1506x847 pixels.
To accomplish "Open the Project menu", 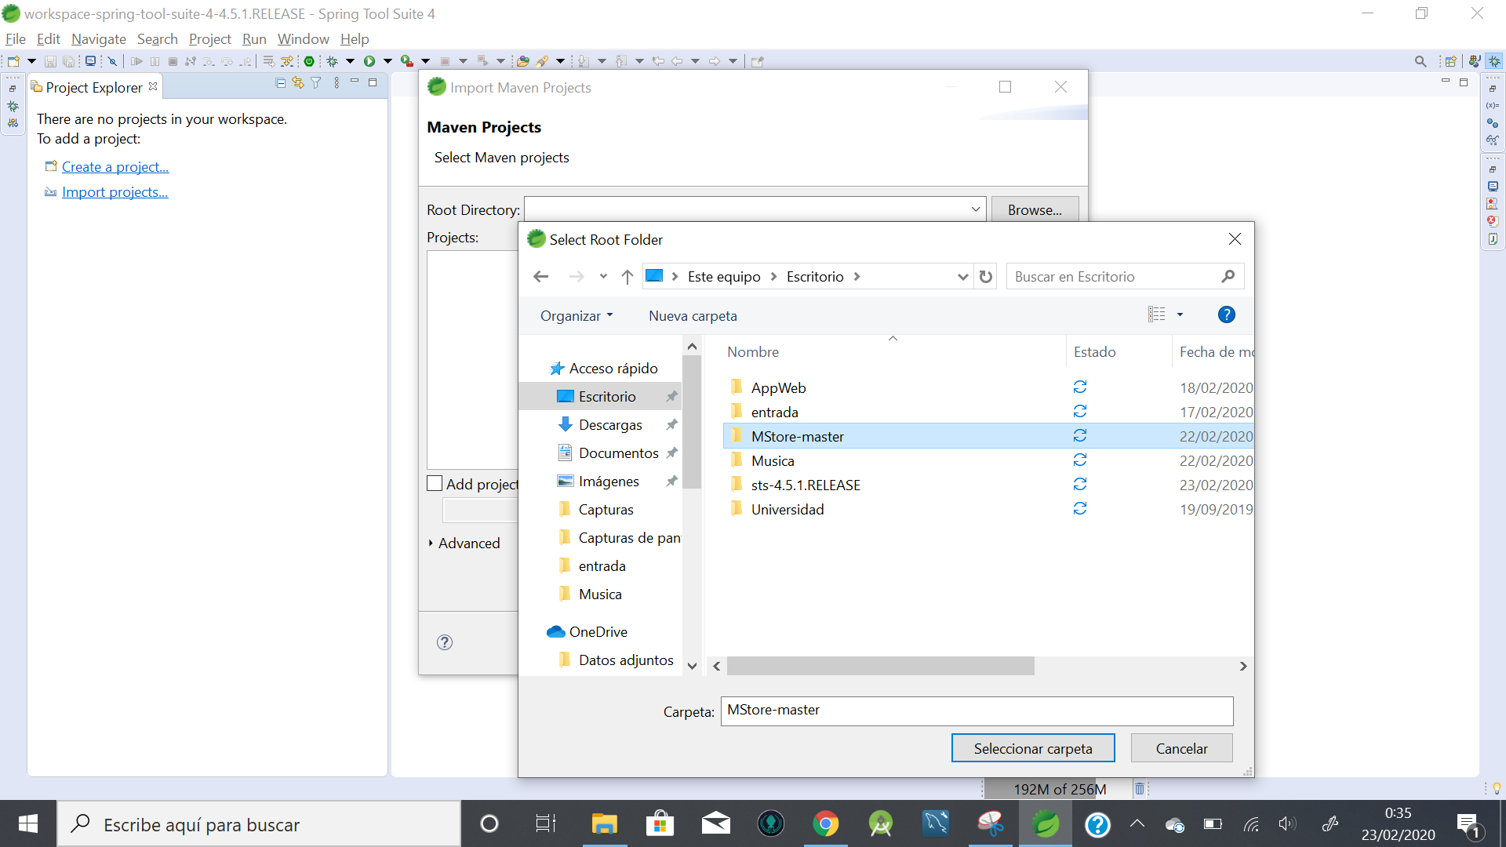I will point(209,39).
